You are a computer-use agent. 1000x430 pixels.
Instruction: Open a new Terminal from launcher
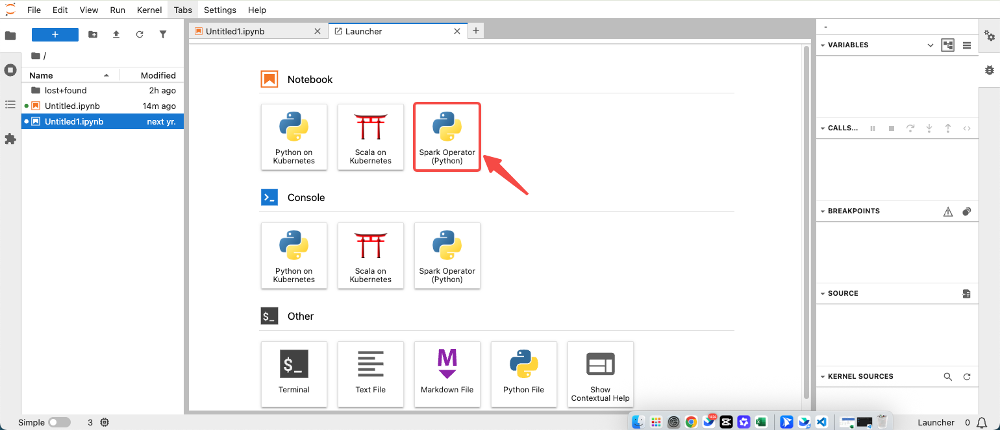pyautogui.click(x=294, y=374)
